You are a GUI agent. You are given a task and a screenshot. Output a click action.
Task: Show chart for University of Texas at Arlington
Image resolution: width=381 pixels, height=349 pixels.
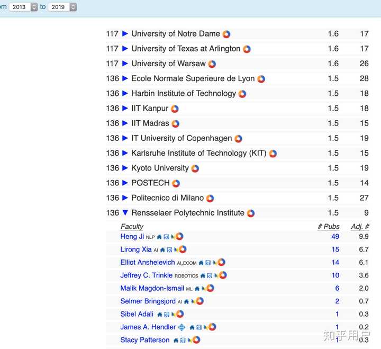[247, 49]
